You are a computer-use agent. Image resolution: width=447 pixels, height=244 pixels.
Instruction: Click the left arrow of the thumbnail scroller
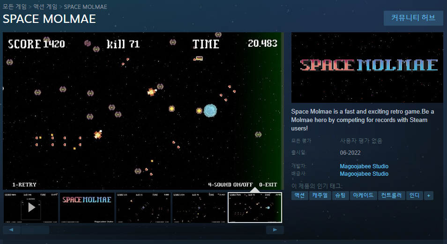[x=11, y=230]
